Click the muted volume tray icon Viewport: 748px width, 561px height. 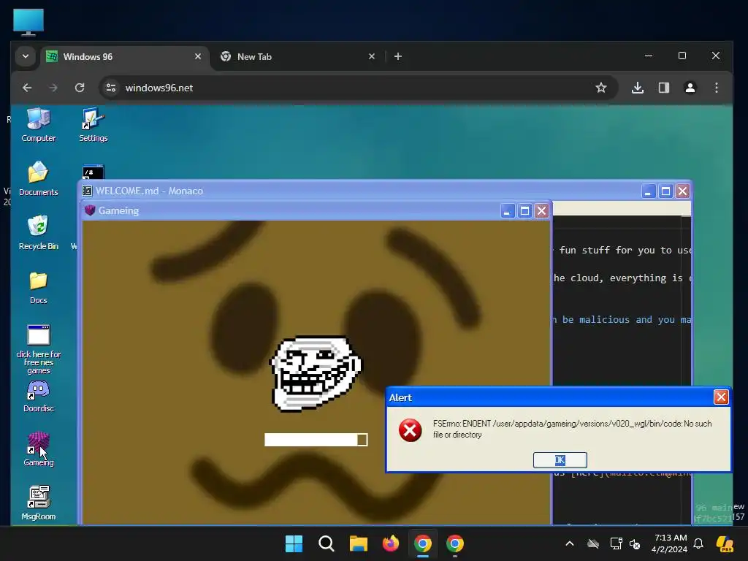tap(635, 543)
